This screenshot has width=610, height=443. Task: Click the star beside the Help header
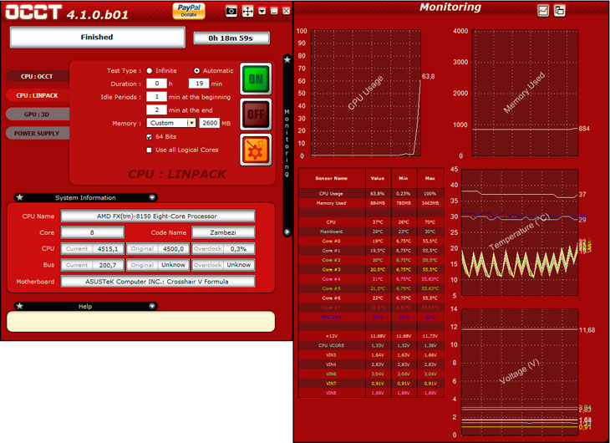pos(19,306)
